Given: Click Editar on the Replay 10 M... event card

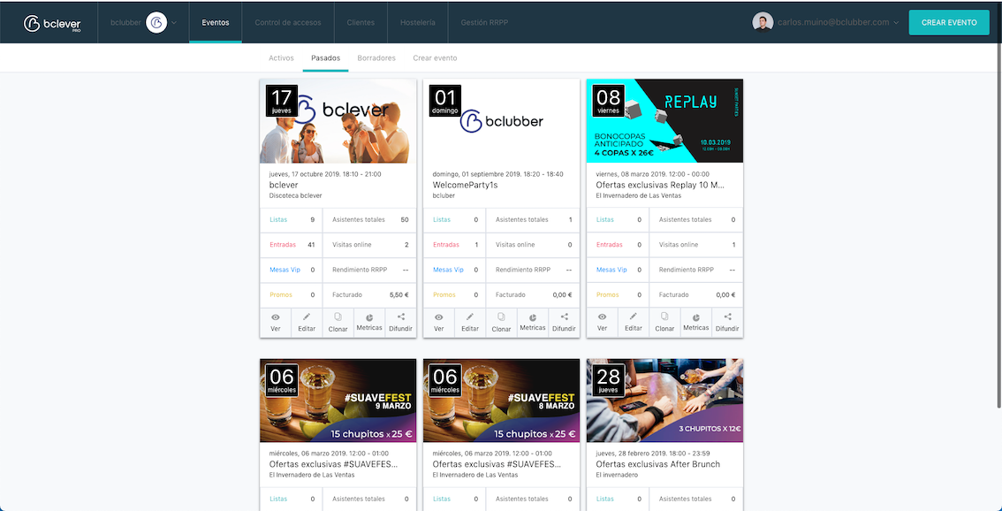Looking at the screenshot, I should coord(634,323).
